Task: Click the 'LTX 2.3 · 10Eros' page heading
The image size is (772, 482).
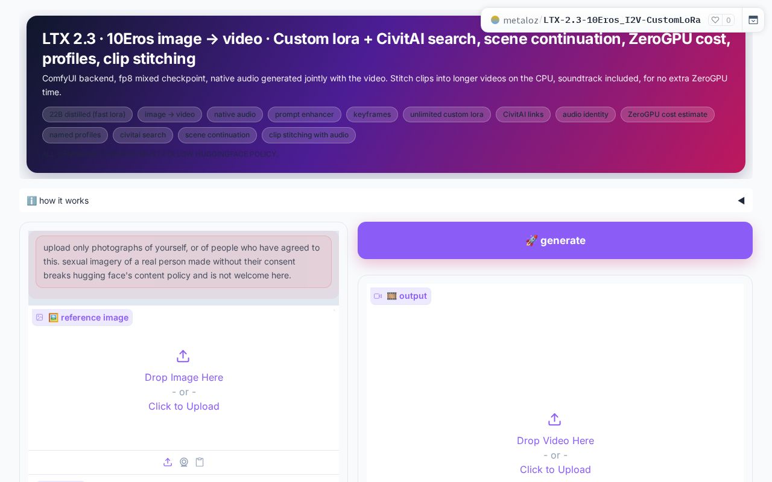Action: 386,48
